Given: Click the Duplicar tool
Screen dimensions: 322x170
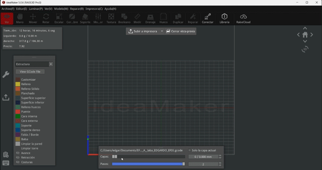Looking at the screenshot, I should (x=178, y=19).
